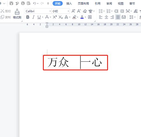Screen dimensions: 141x137
Task: Click the increase indent icon
Action: coord(122,11)
